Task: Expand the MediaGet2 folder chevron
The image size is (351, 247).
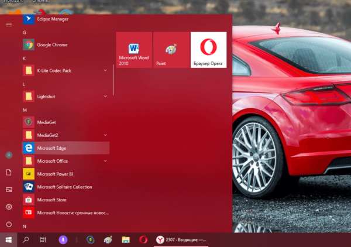Action: (105, 135)
